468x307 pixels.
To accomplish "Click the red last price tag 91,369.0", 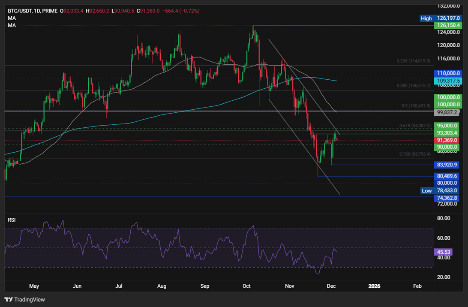I will coord(447,139).
